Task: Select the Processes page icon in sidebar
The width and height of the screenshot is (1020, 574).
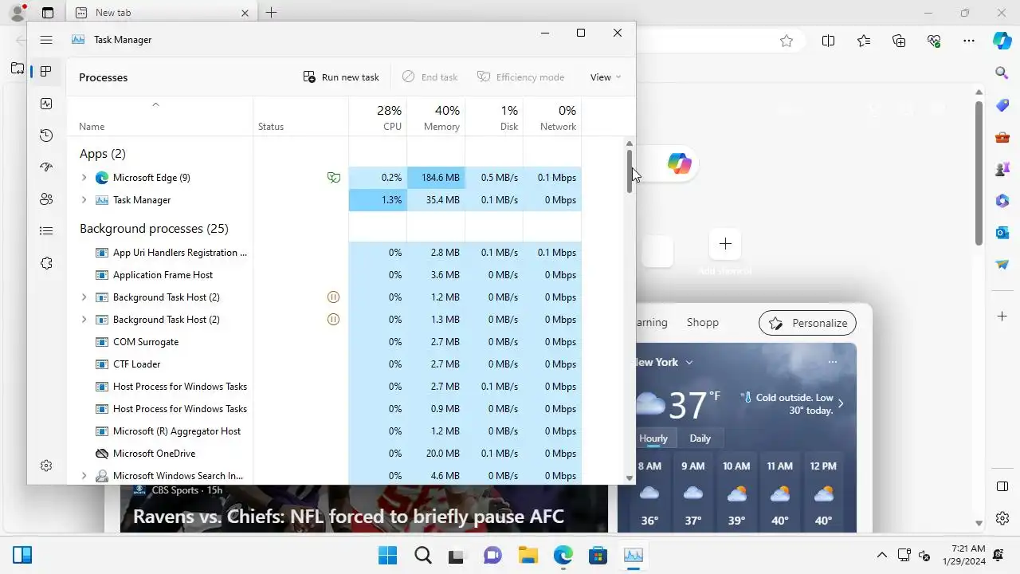Action: coord(46,72)
